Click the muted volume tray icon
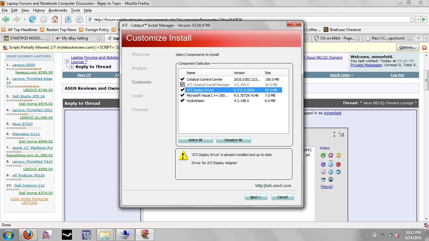 coord(397,235)
